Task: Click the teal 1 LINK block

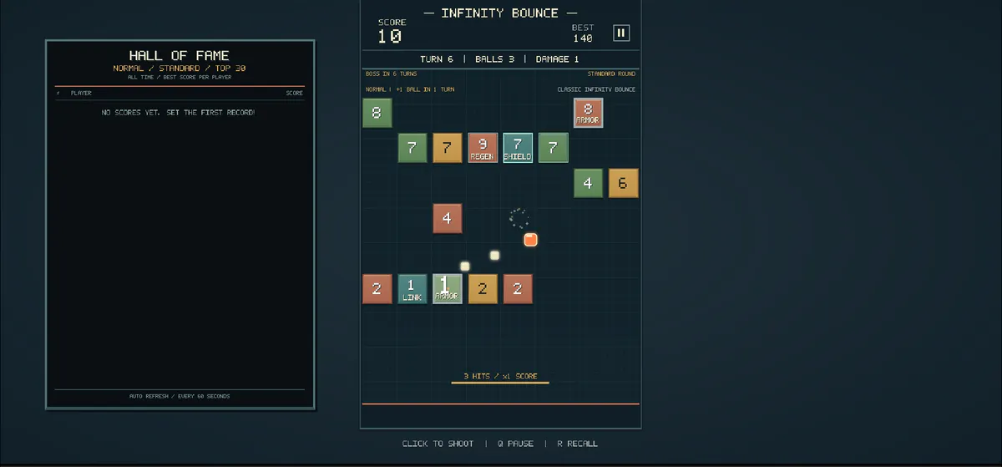Action: (x=412, y=289)
